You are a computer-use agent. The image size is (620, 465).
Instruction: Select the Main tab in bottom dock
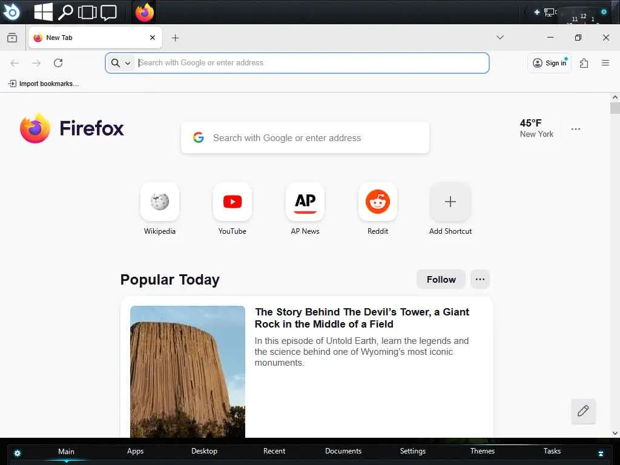click(66, 451)
